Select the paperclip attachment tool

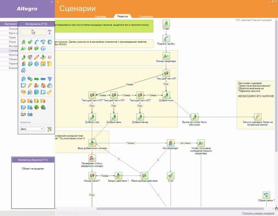23,71
